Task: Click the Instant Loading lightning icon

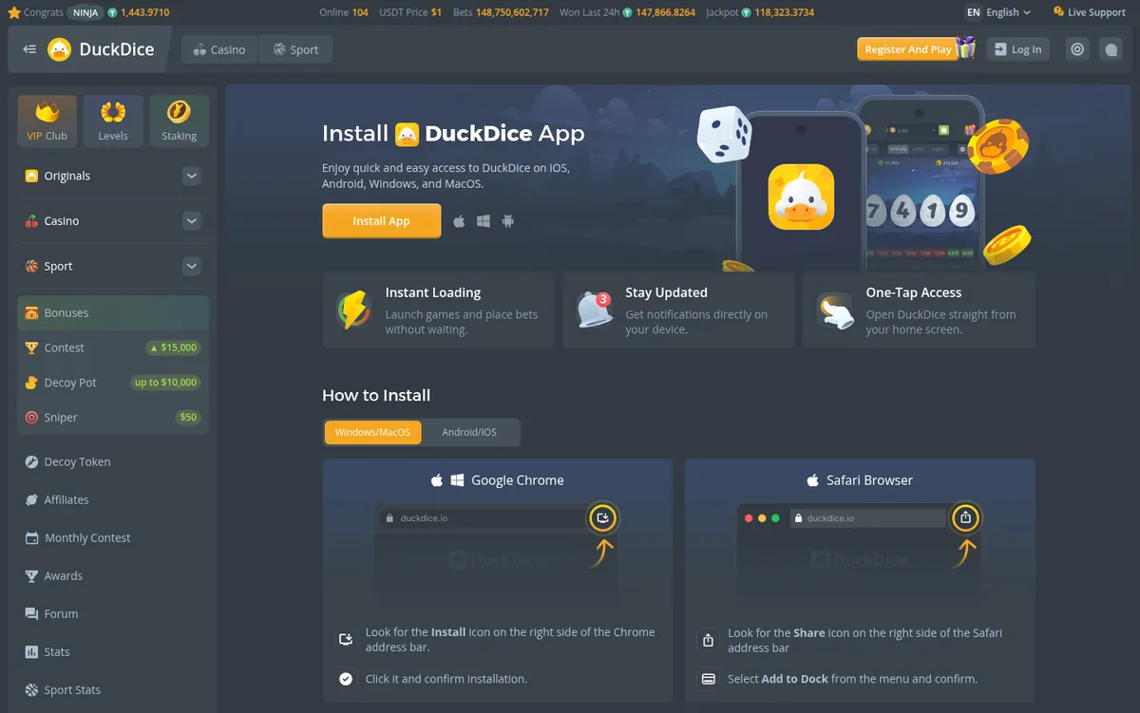Action: click(x=354, y=310)
